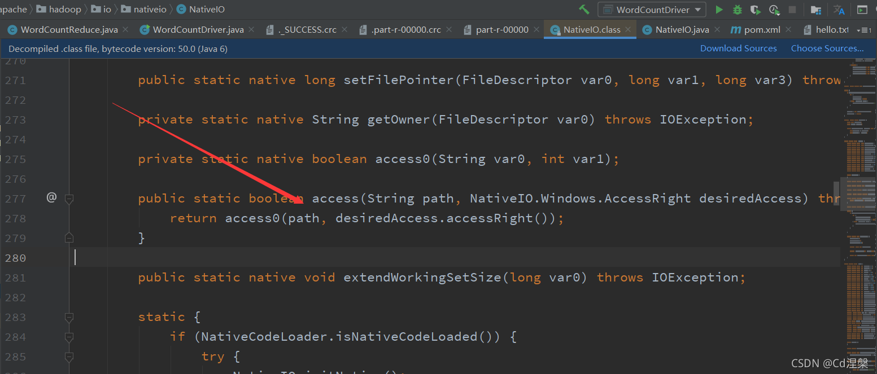877x374 pixels.
Task: Close the ._SUCCESS.crc tab
Action: (x=343, y=29)
